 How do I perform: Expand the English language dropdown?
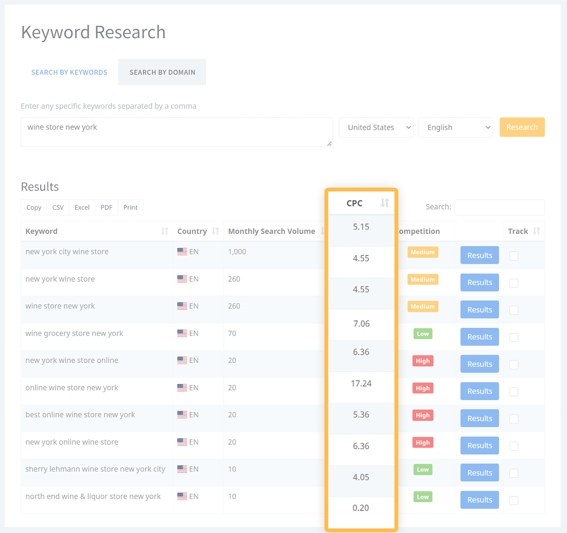tap(455, 127)
